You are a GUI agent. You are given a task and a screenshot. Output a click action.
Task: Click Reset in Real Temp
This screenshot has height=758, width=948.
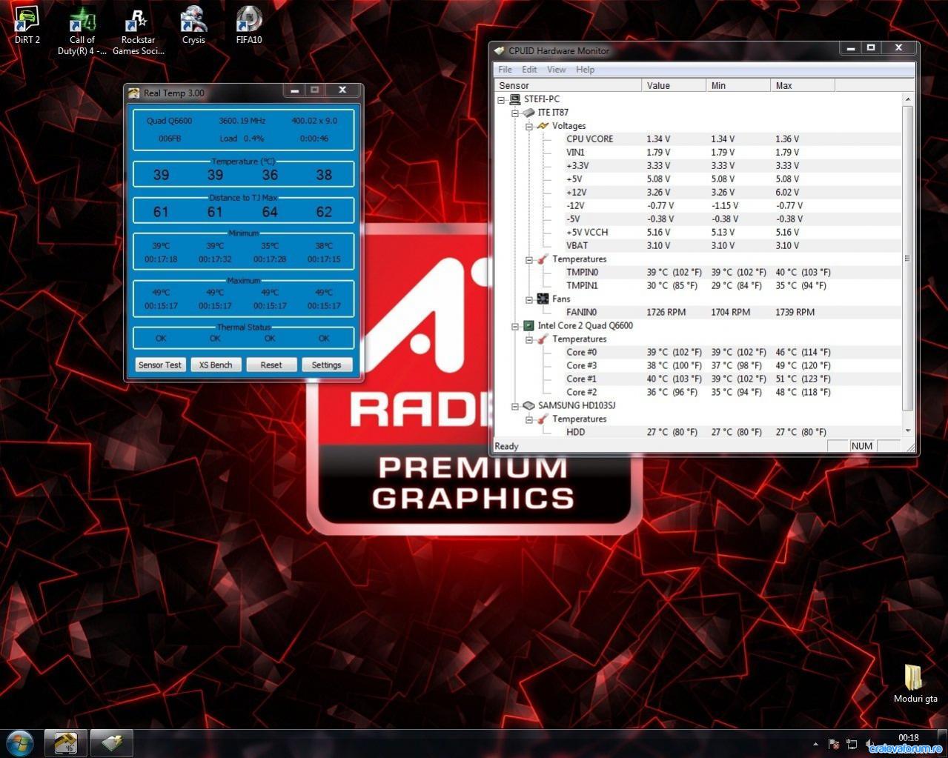coord(271,365)
